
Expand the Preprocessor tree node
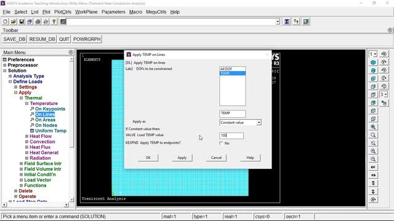point(5,65)
